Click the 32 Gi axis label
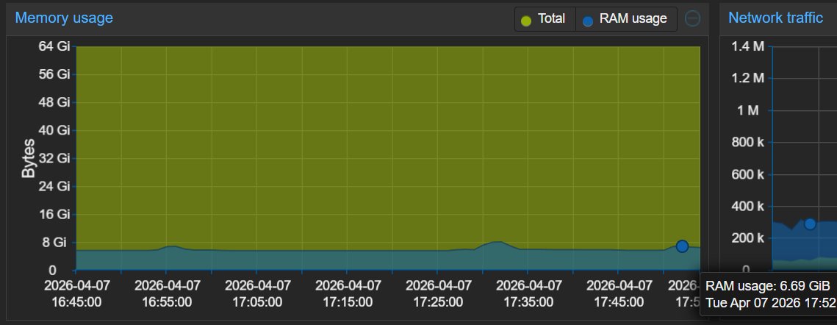 tap(54, 158)
